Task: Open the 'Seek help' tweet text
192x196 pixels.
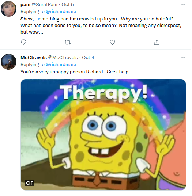Action: (75, 72)
